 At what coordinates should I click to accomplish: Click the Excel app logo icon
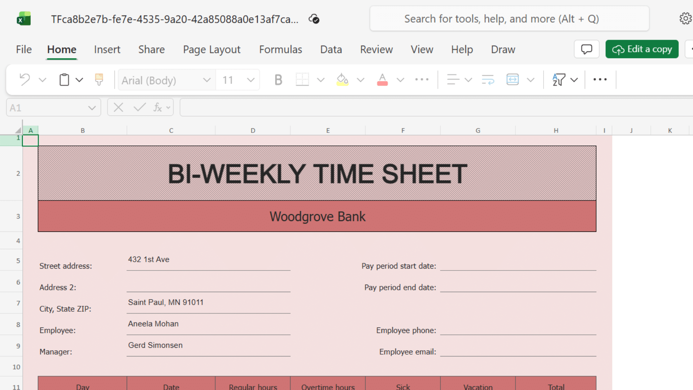pyautogui.click(x=24, y=19)
